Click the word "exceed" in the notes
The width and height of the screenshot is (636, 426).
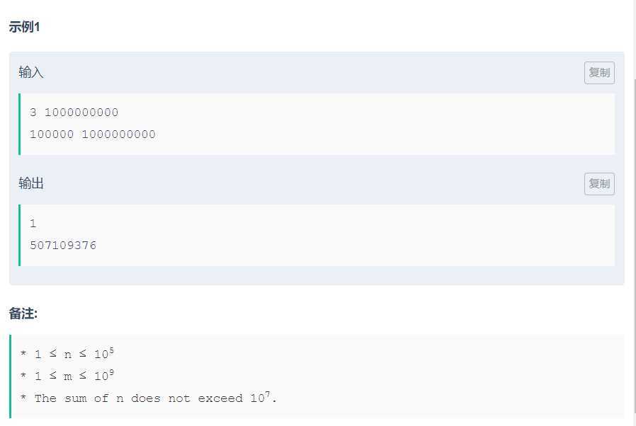[220, 398]
